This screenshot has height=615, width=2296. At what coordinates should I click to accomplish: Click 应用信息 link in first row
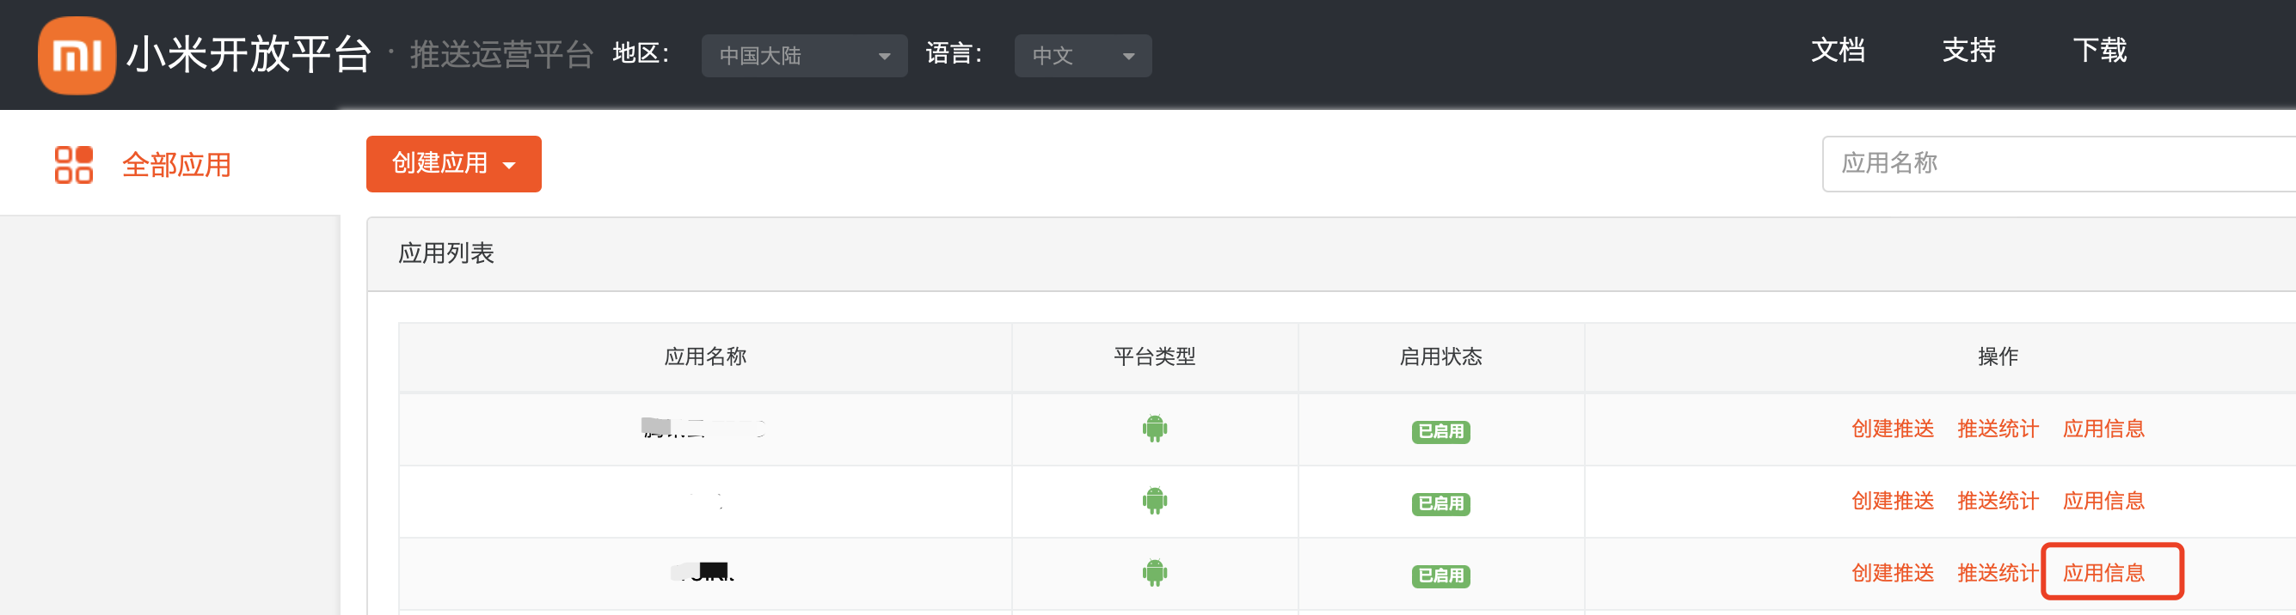point(2103,429)
